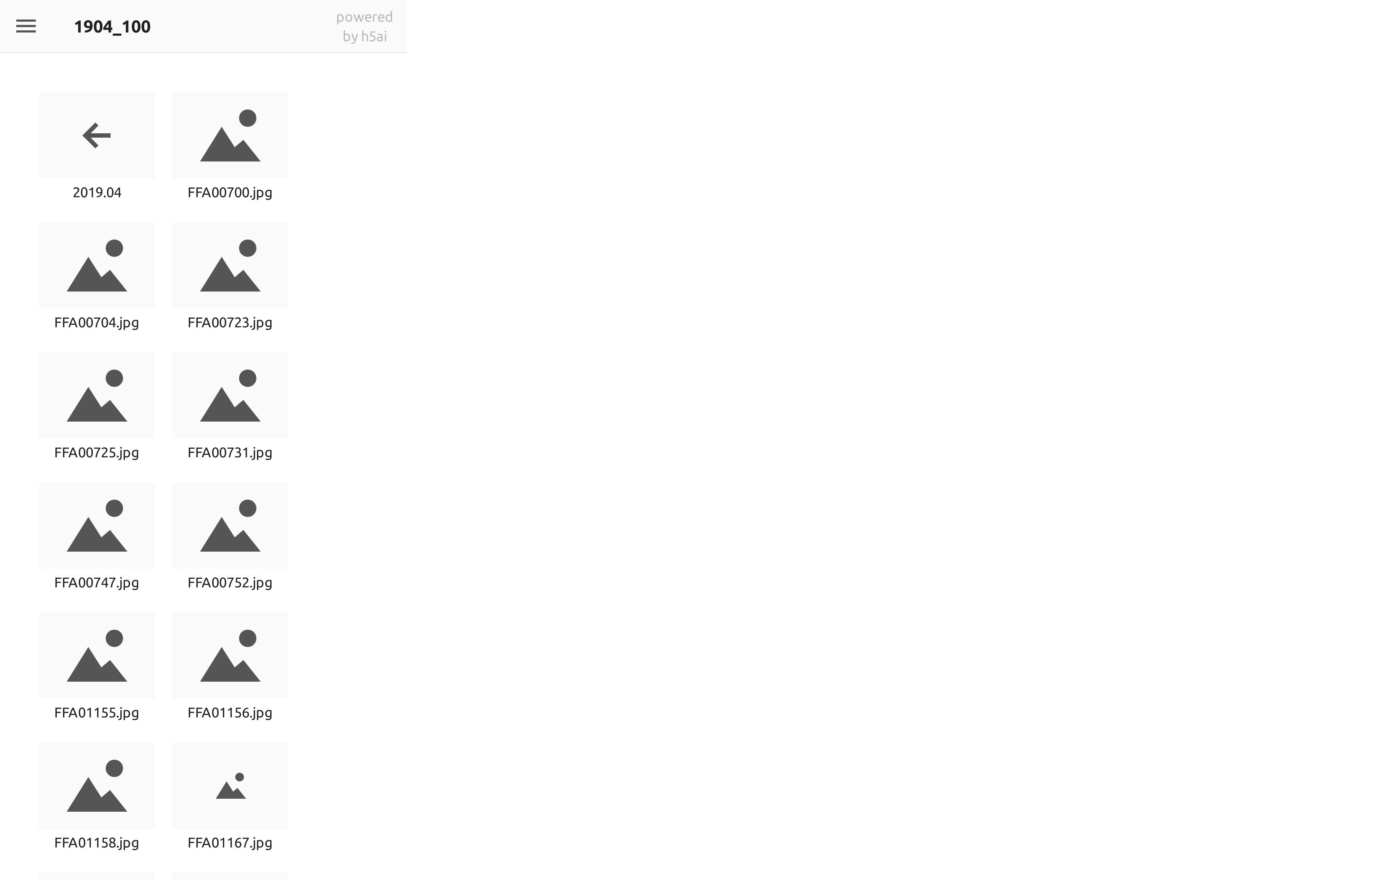Go back to the 2019.04 parent folder
This screenshot has width=1392, height=880.
coord(96,136)
